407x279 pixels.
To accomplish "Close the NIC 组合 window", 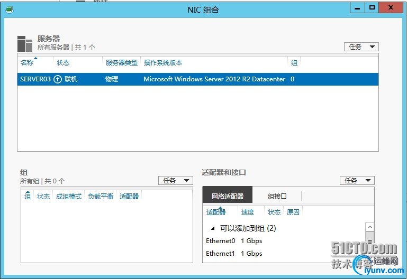I will (391, 8).
